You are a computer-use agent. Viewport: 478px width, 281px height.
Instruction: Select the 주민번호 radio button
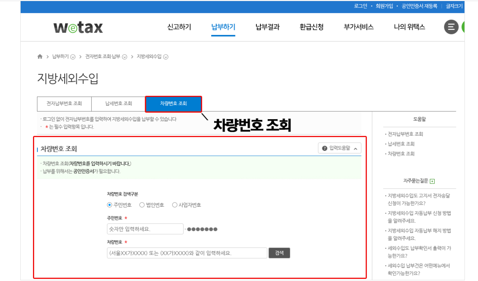(x=110, y=205)
